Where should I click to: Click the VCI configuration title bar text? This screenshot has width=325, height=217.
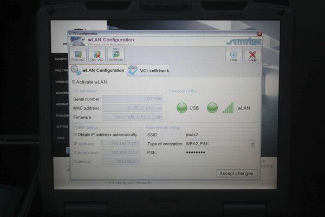[x=85, y=33]
